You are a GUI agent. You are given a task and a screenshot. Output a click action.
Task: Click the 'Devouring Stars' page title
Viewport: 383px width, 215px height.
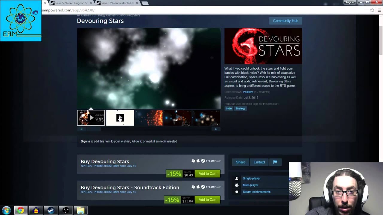[x=100, y=21]
